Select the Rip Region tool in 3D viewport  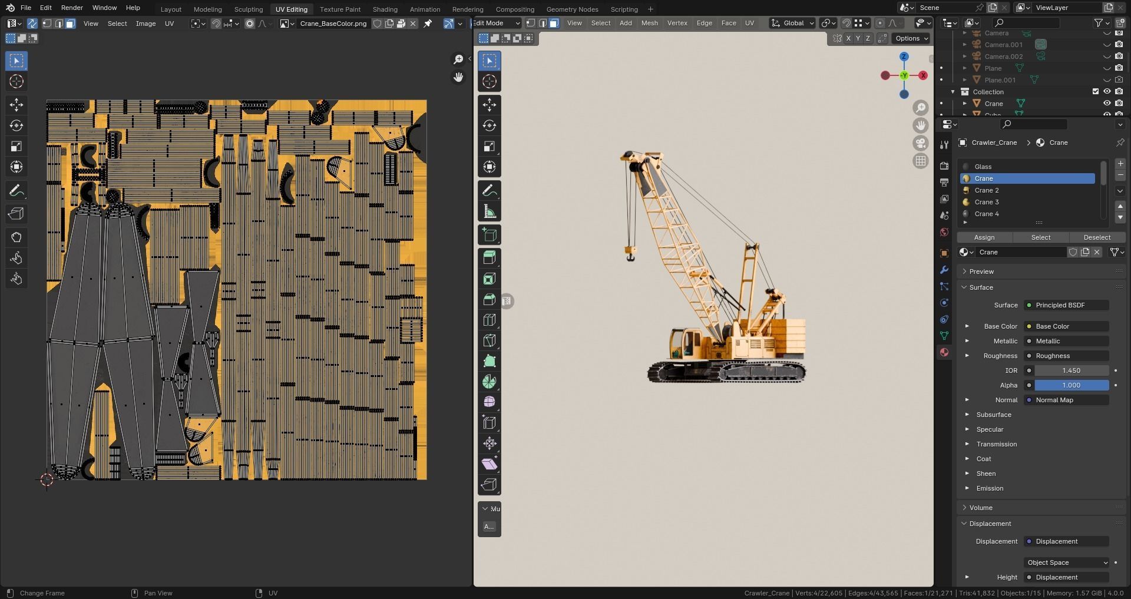pos(490,485)
